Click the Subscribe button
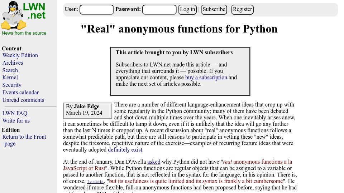This screenshot has width=344, height=193. click(x=214, y=9)
